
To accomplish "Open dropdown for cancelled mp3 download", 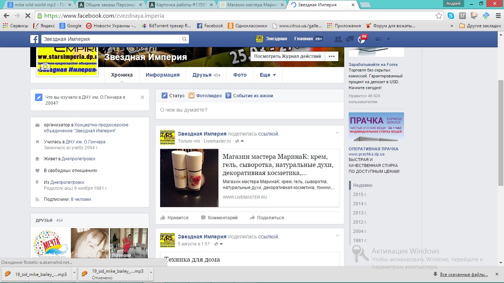I will tap(151, 274).
